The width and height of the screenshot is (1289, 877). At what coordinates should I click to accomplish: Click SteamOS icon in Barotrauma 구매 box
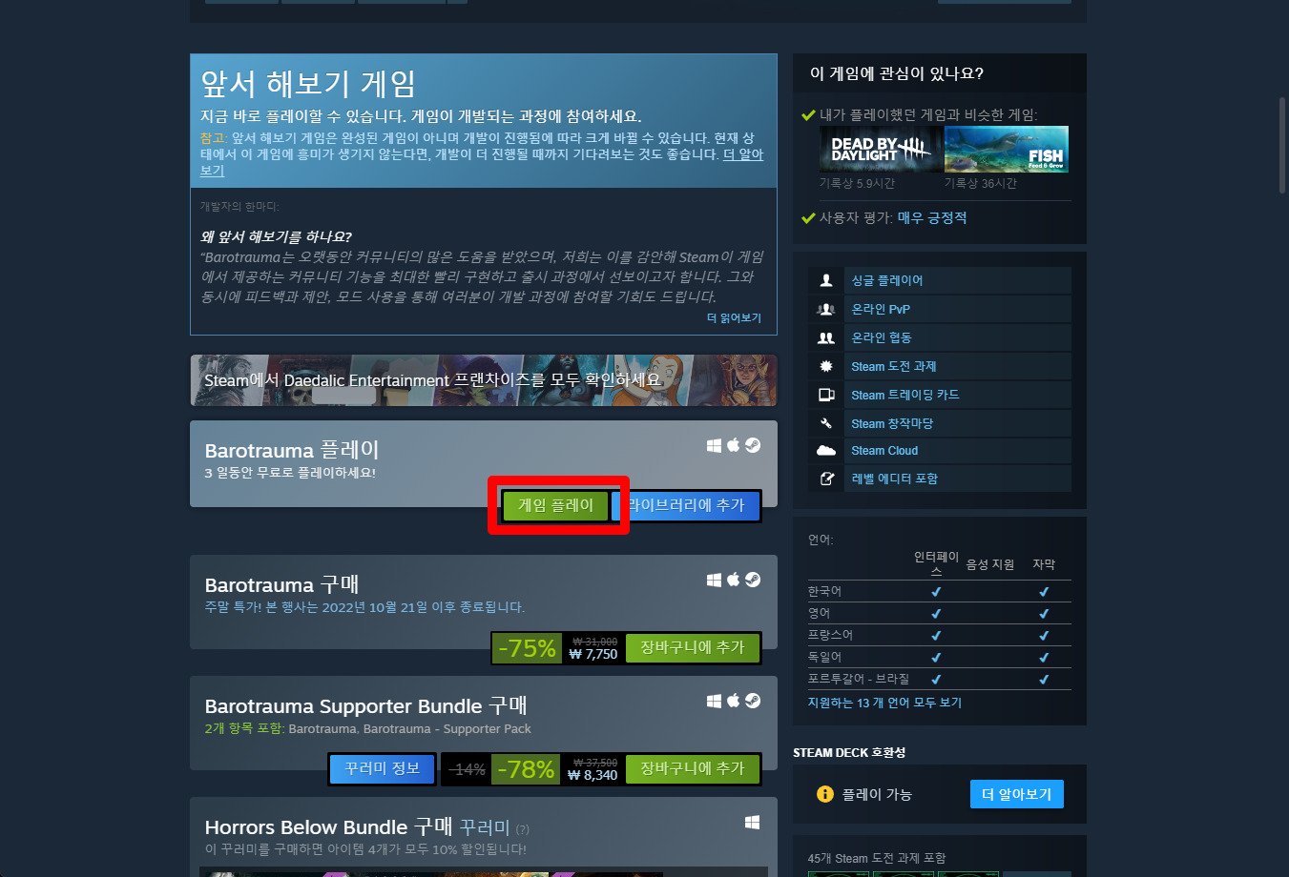[x=753, y=580]
